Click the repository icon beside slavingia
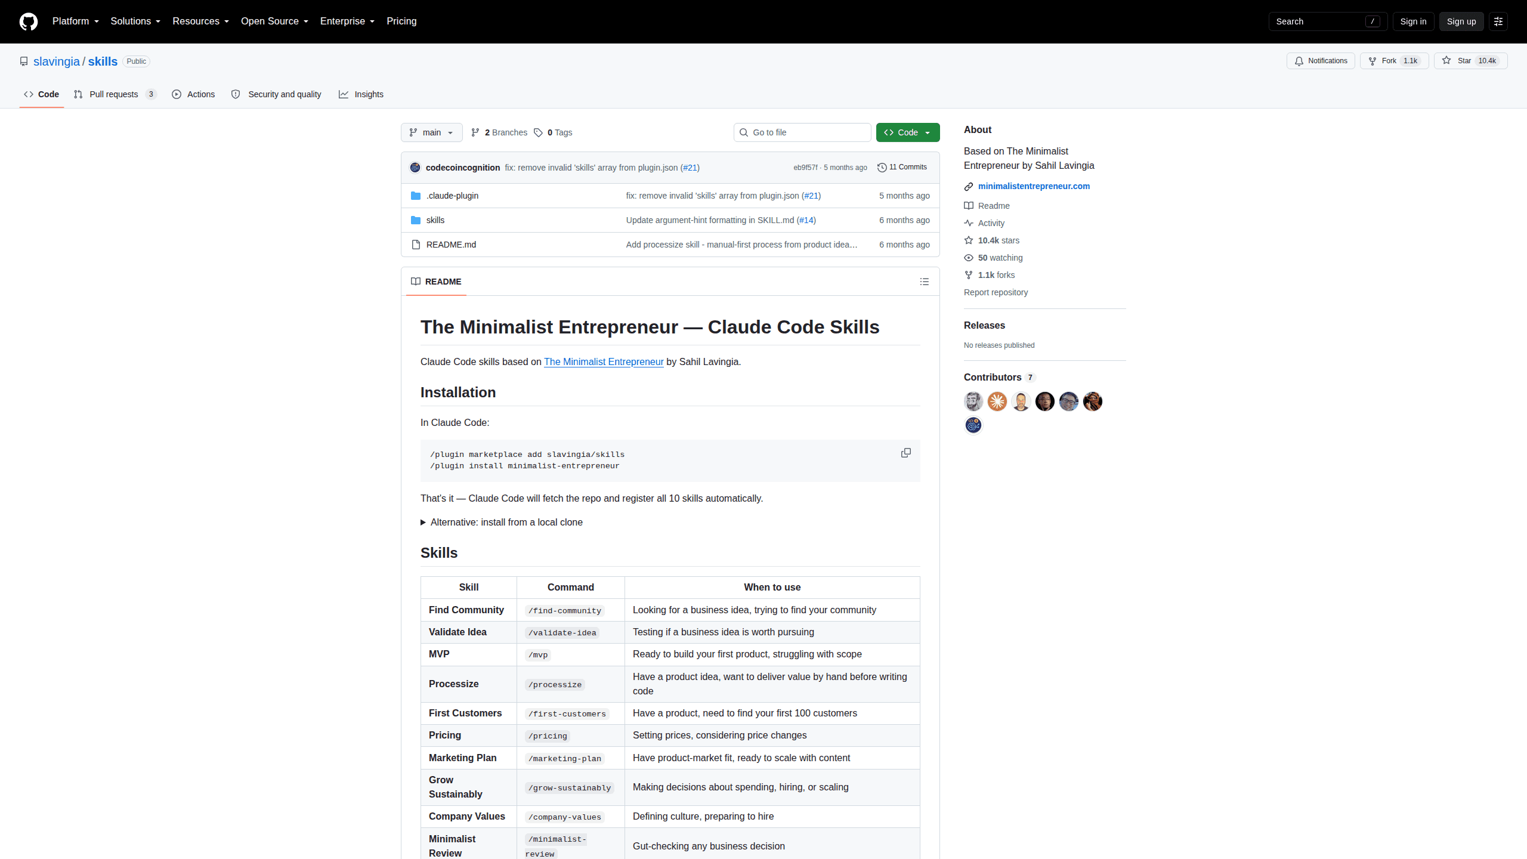The width and height of the screenshot is (1527, 859). pyautogui.click(x=24, y=61)
